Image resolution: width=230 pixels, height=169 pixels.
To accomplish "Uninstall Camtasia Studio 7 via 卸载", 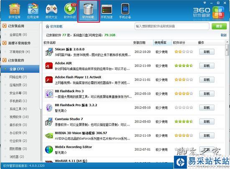I will [x=207, y=122].
